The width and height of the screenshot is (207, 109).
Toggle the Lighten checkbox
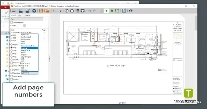[x=12, y=70]
